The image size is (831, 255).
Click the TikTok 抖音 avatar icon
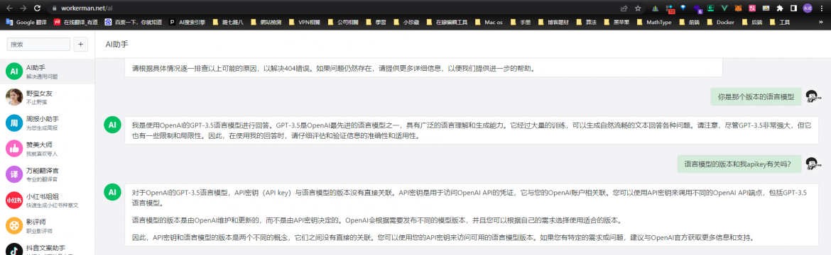13,249
